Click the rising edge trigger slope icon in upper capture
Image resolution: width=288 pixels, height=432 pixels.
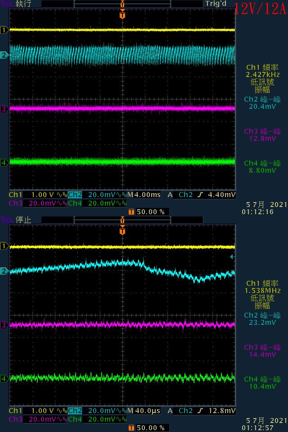coord(200,195)
